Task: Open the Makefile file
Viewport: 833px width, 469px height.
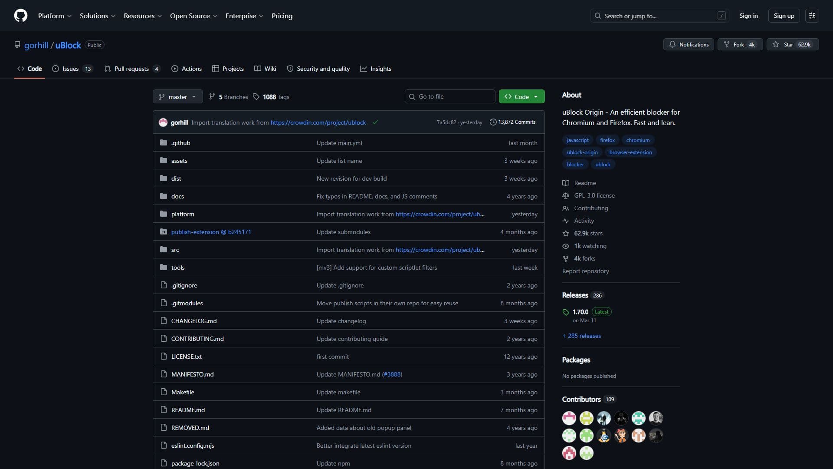Action: point(182,392)
